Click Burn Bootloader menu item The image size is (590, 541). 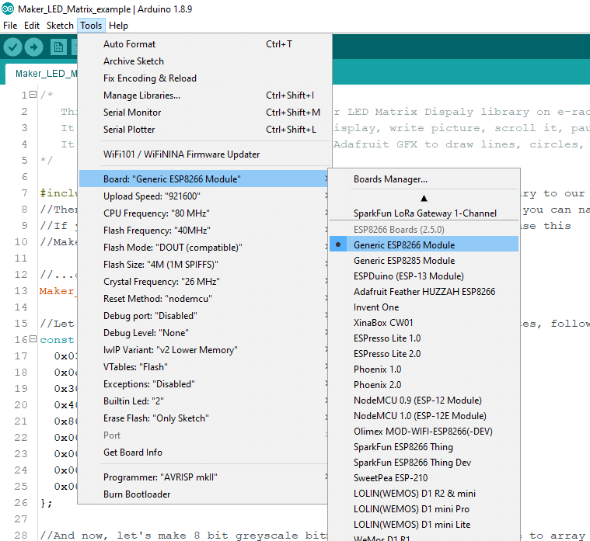(x=137, y=494)
